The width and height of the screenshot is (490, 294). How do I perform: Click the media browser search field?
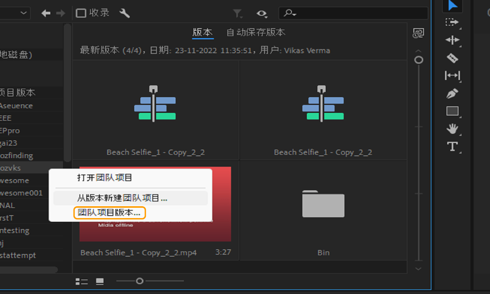click(353, 13)
